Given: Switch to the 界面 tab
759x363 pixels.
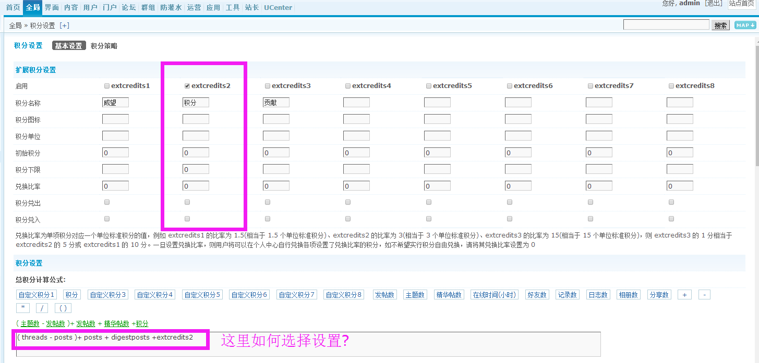Looking at the screenshot, I should pyautogui.click(x=52, y=7).
